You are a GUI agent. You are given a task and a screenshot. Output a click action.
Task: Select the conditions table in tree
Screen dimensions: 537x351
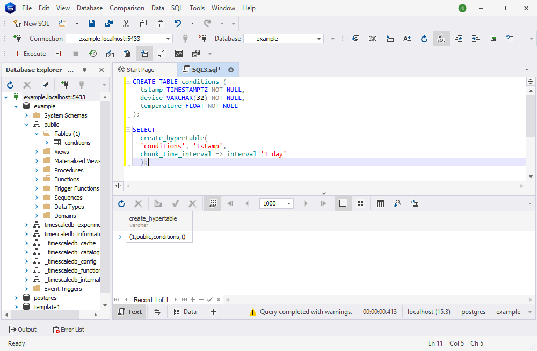[x=77, y=143]
